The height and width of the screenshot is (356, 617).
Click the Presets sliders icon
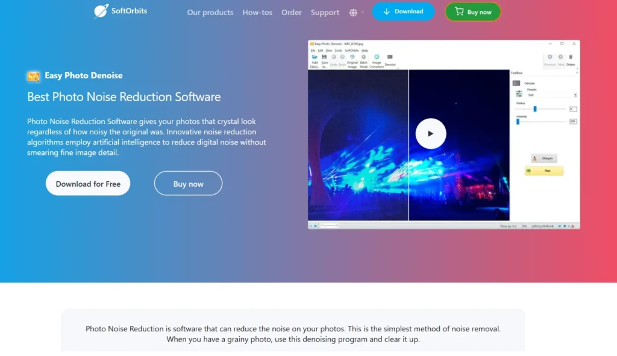click(519, 93)
